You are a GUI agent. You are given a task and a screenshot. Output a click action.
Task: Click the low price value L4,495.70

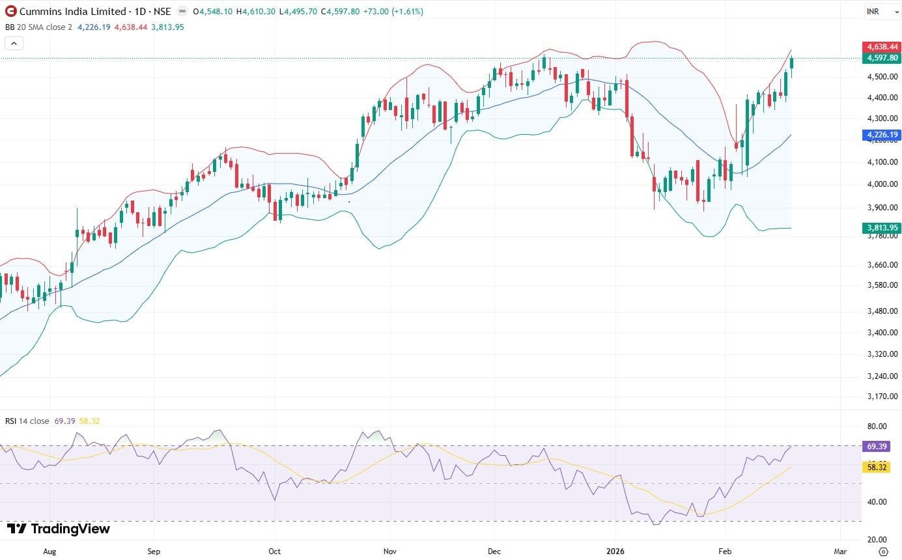click(x=298, y=12)
